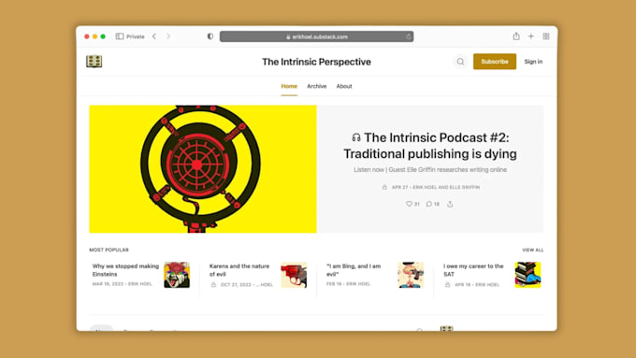
Task: Open 'I am Bing, and I am evil' post
Action: pos(354,270)
